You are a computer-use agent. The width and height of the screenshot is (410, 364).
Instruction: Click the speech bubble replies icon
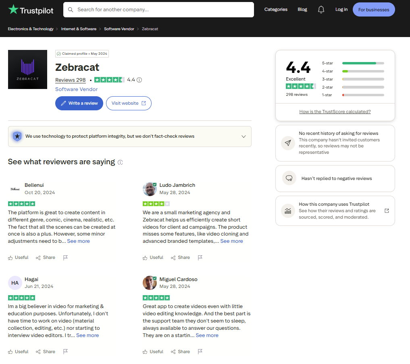(289, 178)
